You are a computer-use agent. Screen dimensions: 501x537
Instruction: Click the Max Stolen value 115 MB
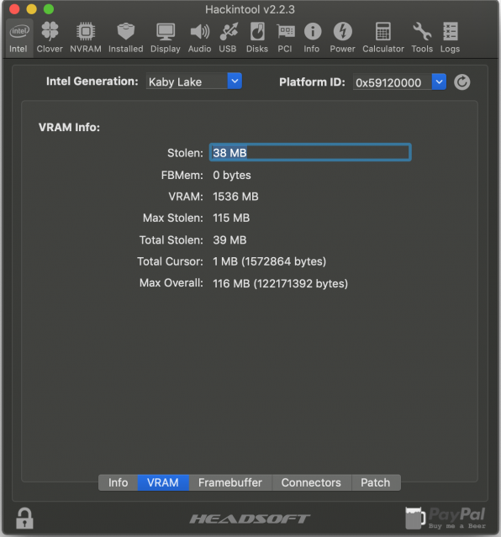pyautogui.click(x=231, y=218)
